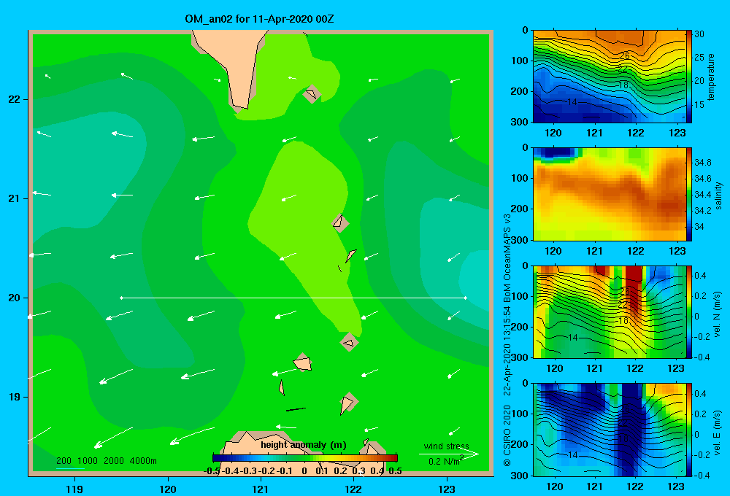Click longitude label '123' on main map axis
730x496 pixels.
pyautogui.click(x=447, y=489)
